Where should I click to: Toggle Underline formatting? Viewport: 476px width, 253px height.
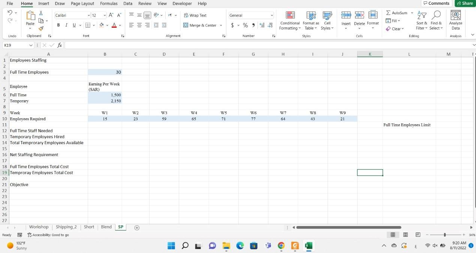coord(74,25)
